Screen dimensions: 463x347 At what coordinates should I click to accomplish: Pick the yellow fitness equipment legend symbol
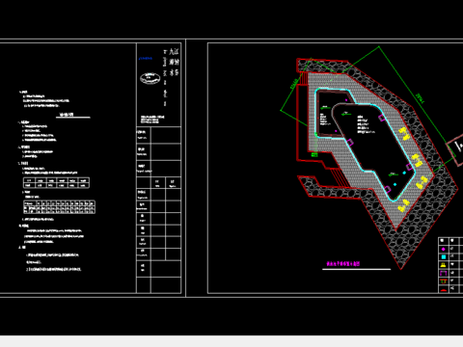click(x=444, y=265)
